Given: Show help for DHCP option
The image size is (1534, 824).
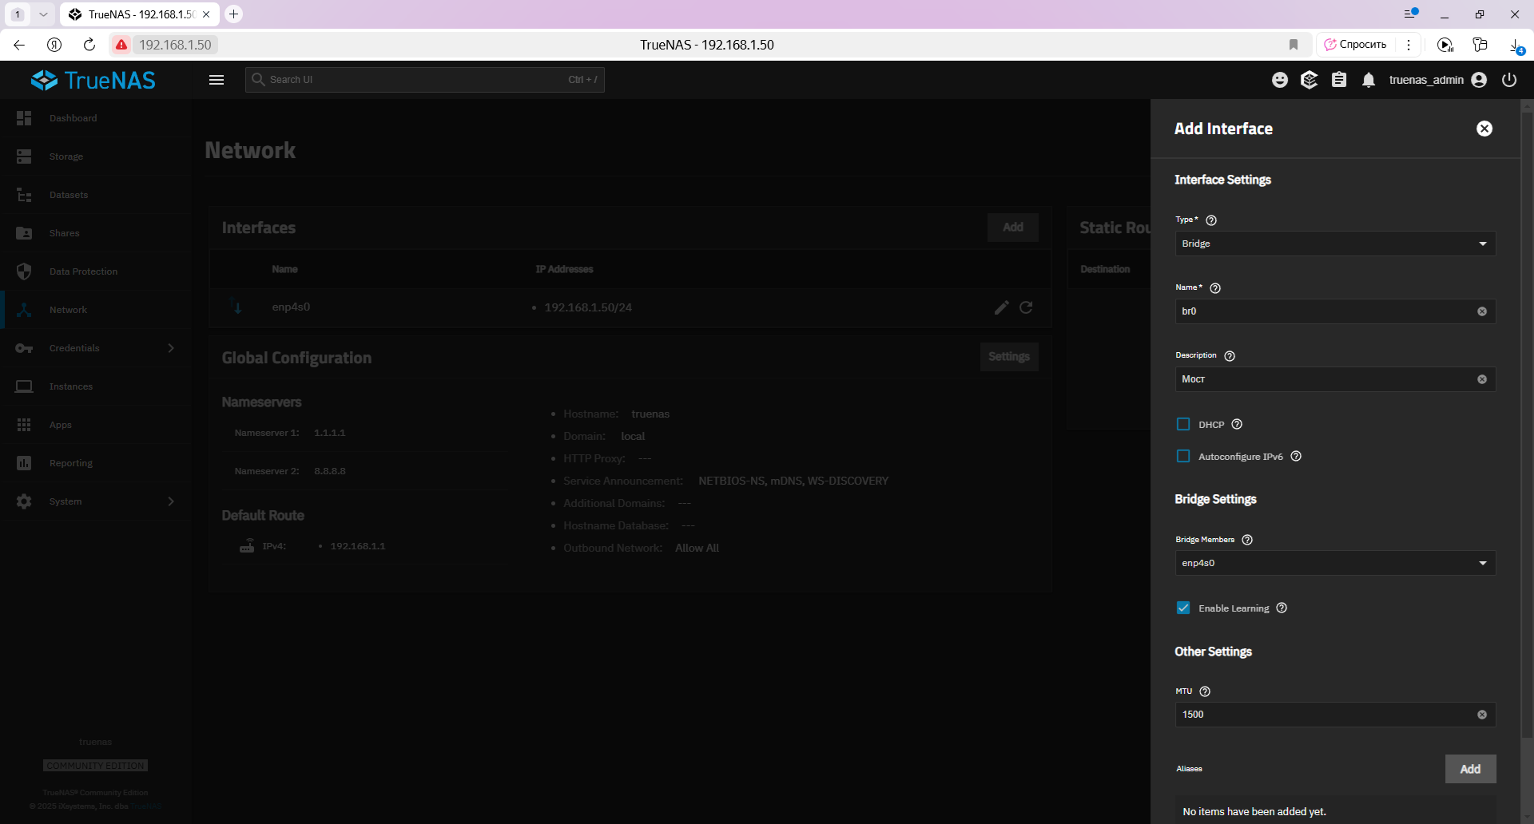Looking at the screenshot, I should tap(1237, 424).
